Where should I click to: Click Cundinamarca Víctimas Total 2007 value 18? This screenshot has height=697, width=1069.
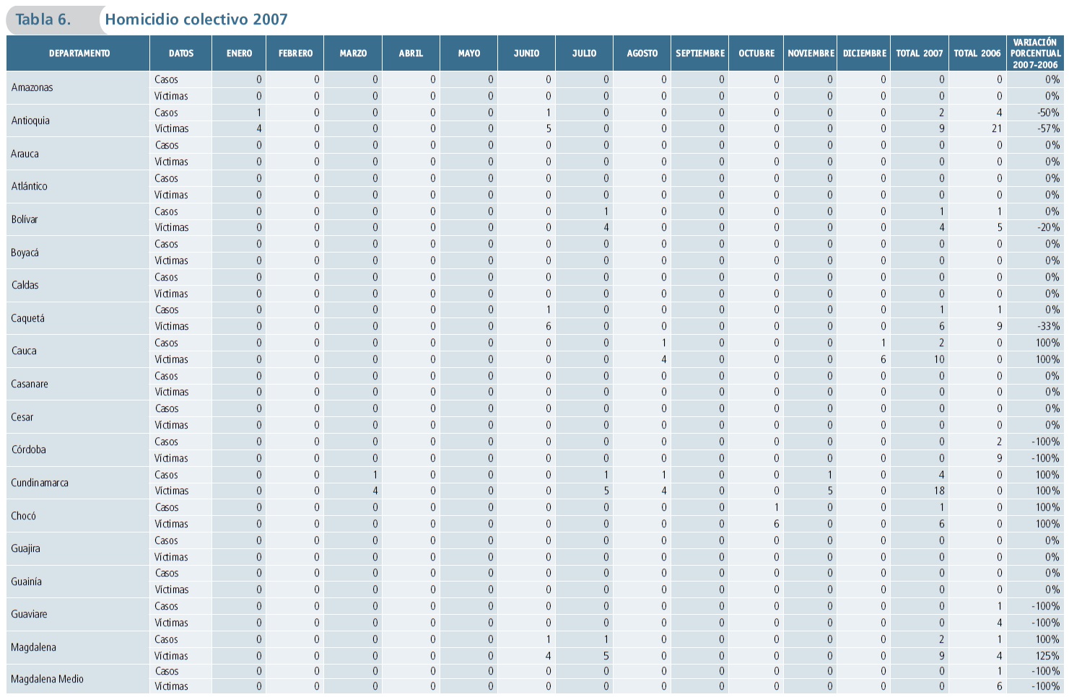938,491
